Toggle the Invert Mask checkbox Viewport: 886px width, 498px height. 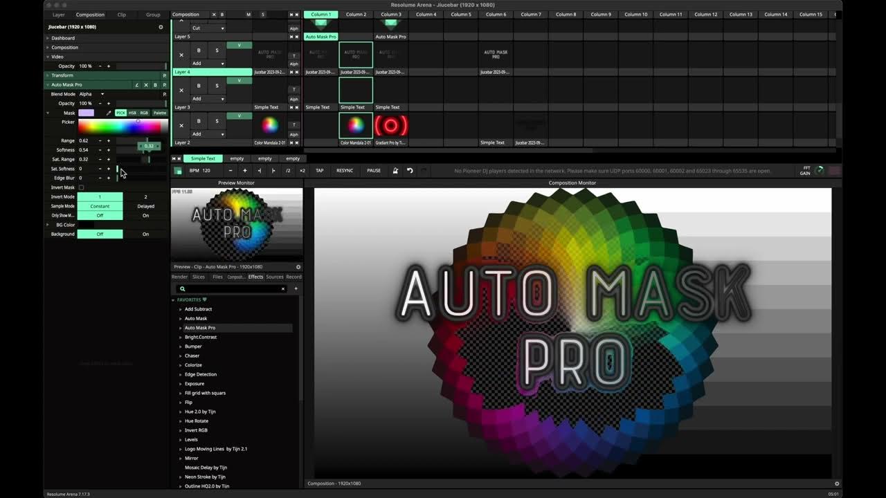[81, 187]
